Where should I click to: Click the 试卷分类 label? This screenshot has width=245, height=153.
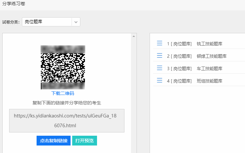pyautogui.click(x=11, y=22)
